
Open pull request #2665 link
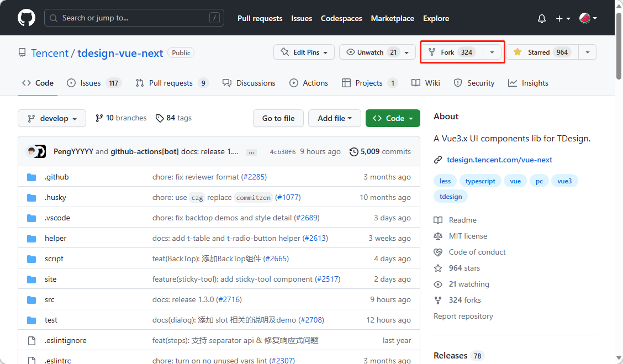[x=276, y=259]
